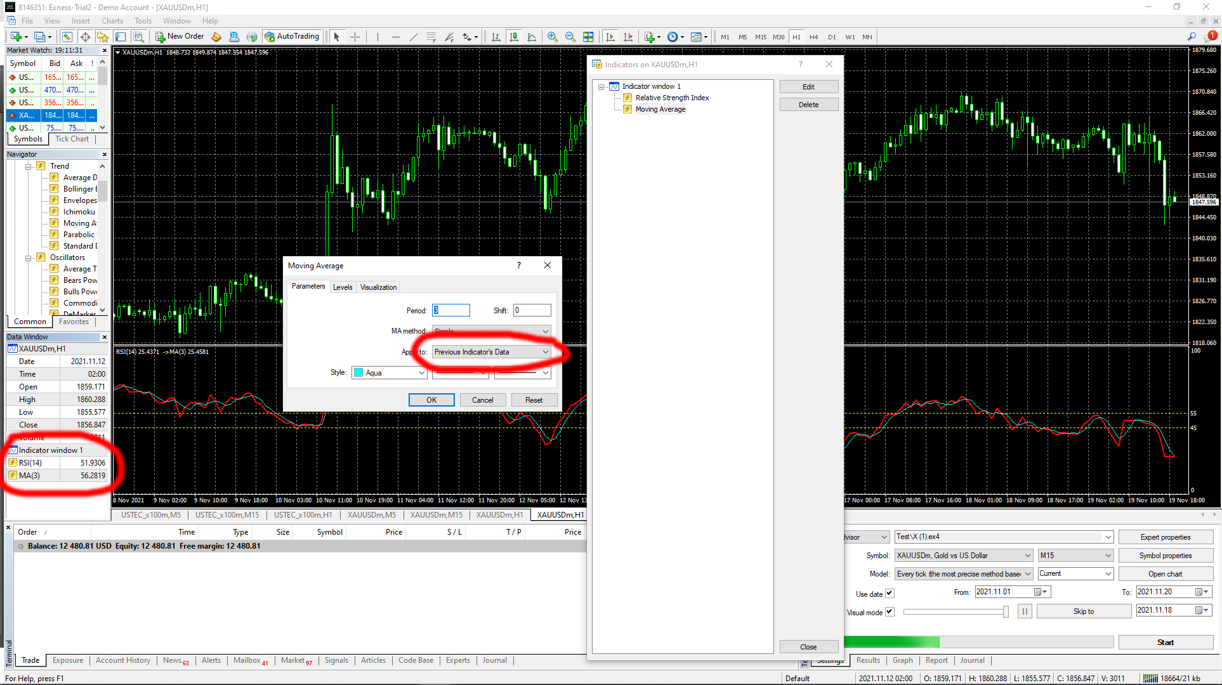The image size is (1222, 685).
Task: Click the Expert properties button
Action: [x=1166, y=537]
